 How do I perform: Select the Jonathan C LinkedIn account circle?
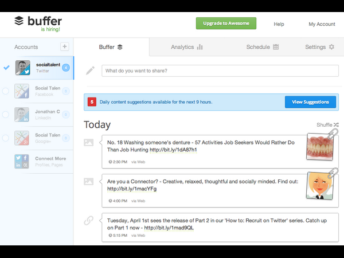tap(6, 115)
